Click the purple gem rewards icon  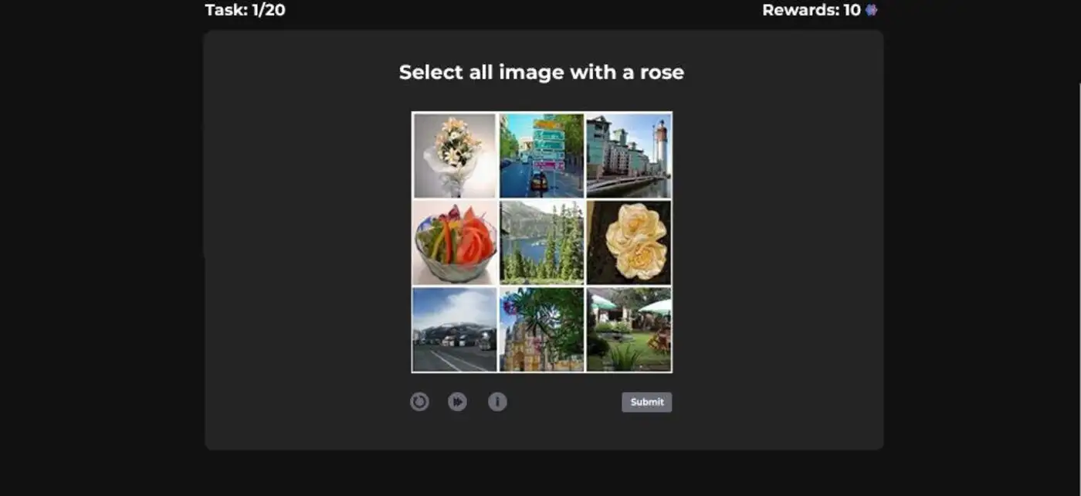(x=872, y=10)
